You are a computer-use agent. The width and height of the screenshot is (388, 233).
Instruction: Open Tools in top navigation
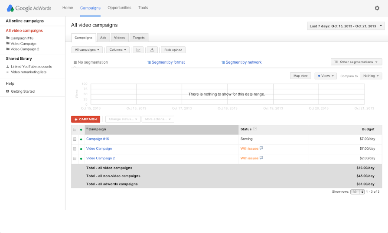143,8
